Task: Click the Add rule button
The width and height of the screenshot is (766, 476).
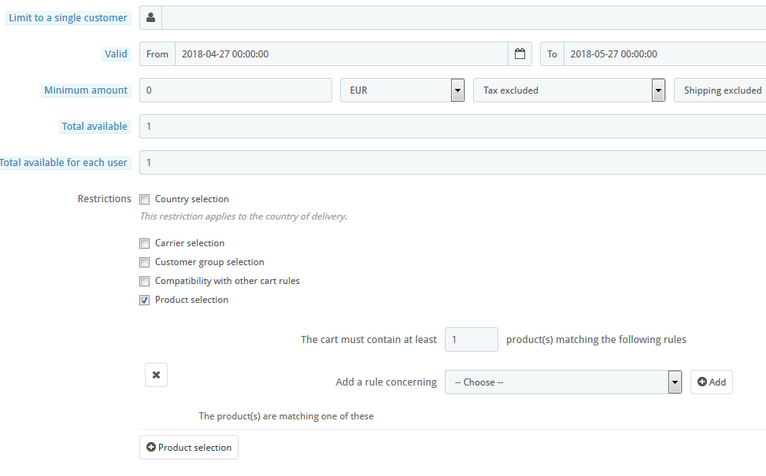Action: click(711, 382)
